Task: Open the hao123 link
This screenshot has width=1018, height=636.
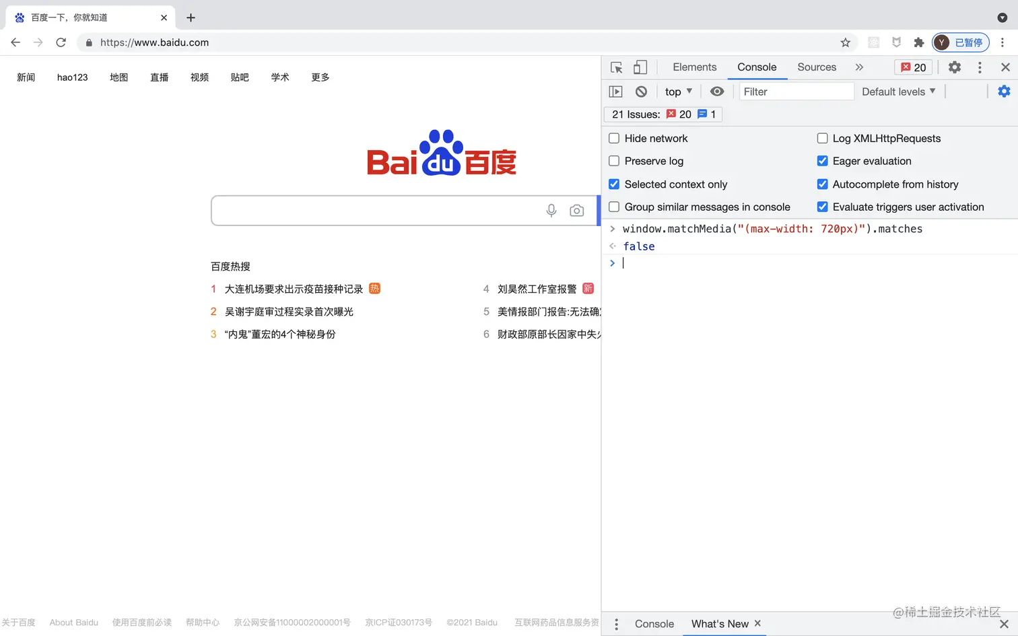Action: pyautogui.click(x=73, y=77)
